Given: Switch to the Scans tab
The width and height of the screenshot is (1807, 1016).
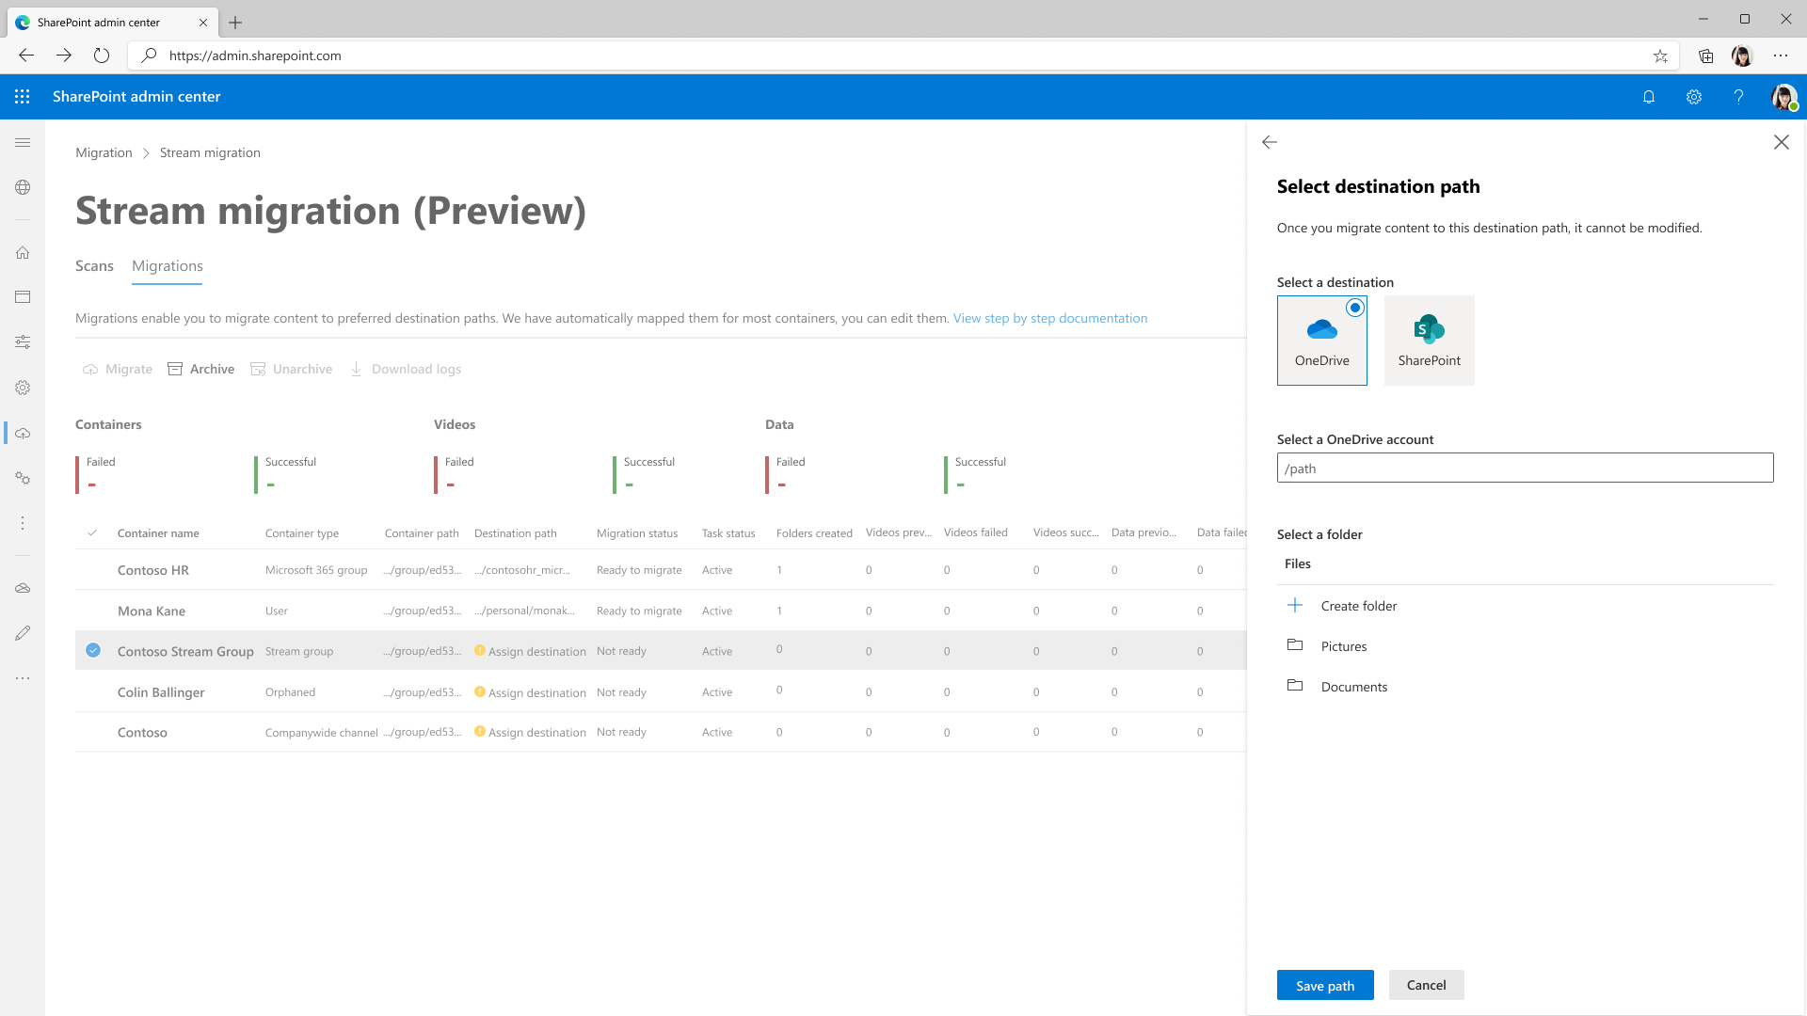Looking at the screenshot, I should pyautogui.click(x=93, y=264).
